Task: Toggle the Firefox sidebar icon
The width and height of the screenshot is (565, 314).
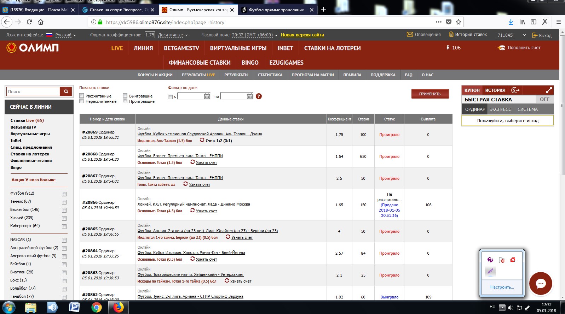Action: coord(534,22)
